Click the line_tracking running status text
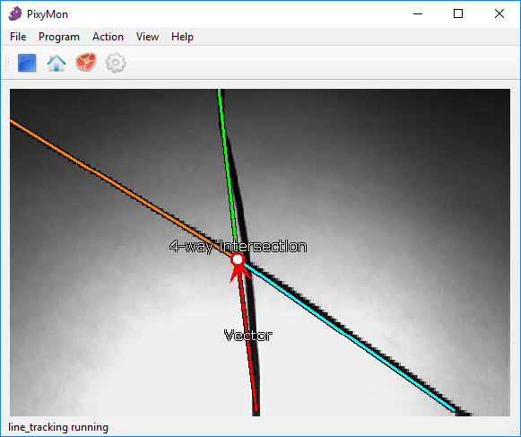 coord(58,427)
